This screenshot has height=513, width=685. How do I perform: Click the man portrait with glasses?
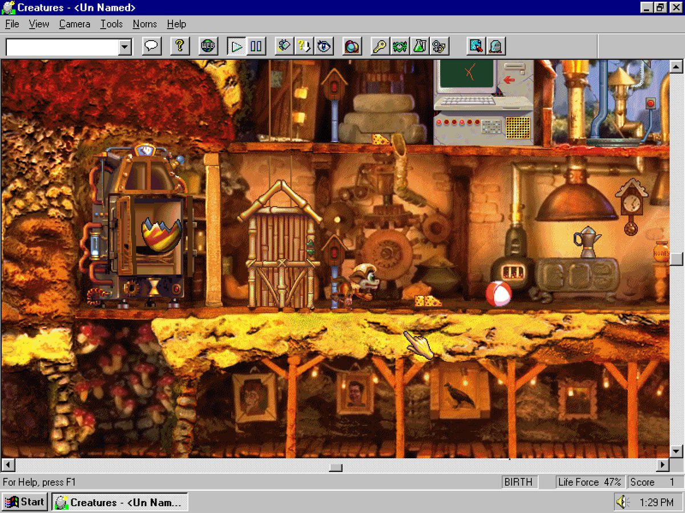coord(355,393)
